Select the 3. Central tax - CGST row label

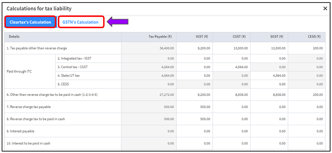[x=72, y=67]
